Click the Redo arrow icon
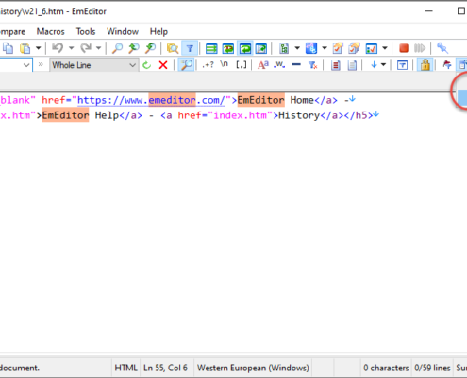The image size is (467, 378). coord(85,48)
